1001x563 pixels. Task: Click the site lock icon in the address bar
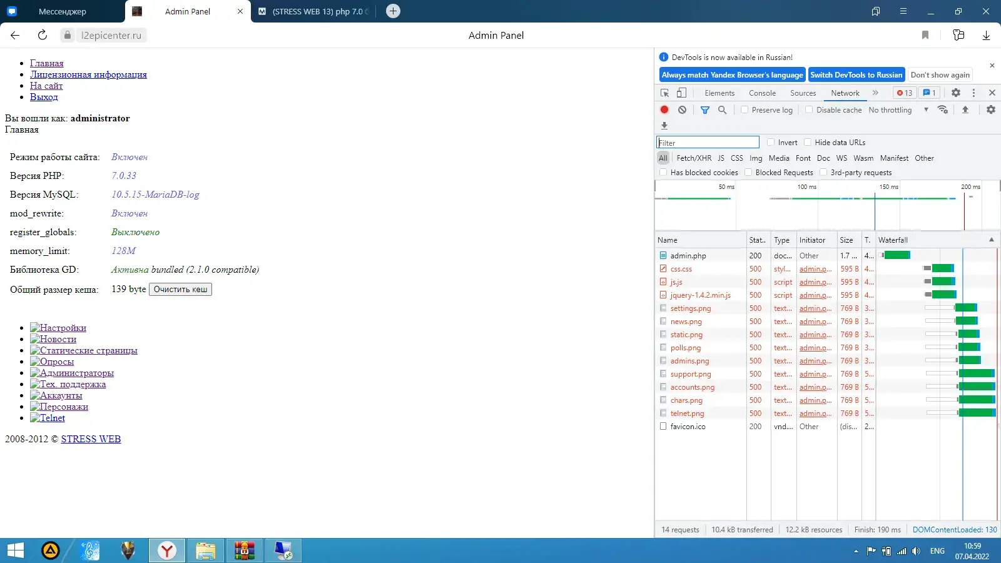click(68, 35)
